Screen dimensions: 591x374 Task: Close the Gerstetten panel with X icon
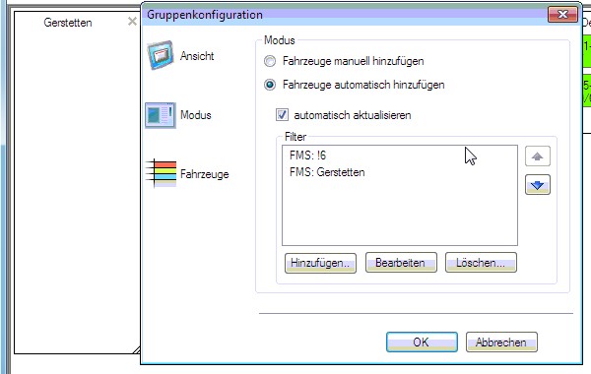tap(132, 22)
